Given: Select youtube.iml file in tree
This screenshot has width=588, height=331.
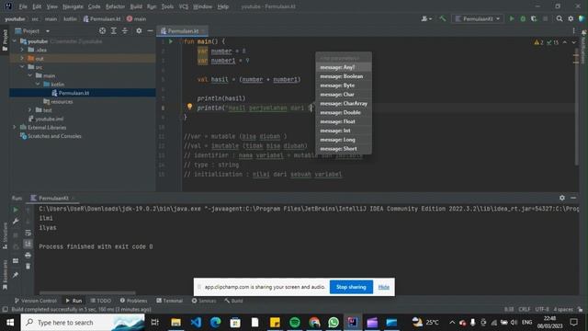Looking at the screenshot, I should point(49,119).
